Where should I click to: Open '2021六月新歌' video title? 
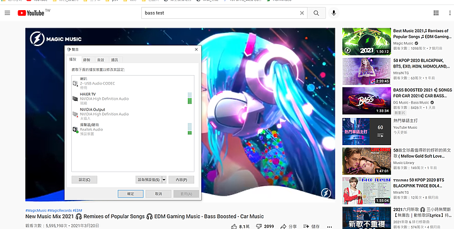(422, 212)
